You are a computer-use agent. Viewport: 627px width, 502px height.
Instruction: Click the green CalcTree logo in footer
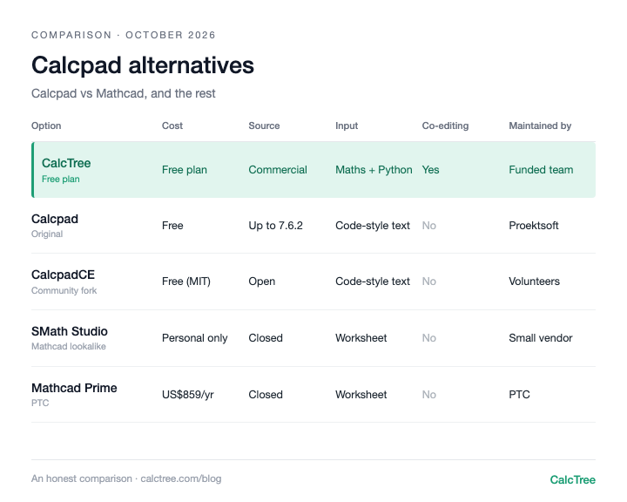(572, 479)
